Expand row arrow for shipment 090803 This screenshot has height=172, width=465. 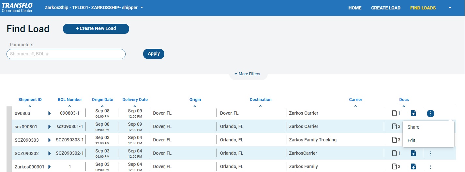pyautogui.click(x=50, y=113)
